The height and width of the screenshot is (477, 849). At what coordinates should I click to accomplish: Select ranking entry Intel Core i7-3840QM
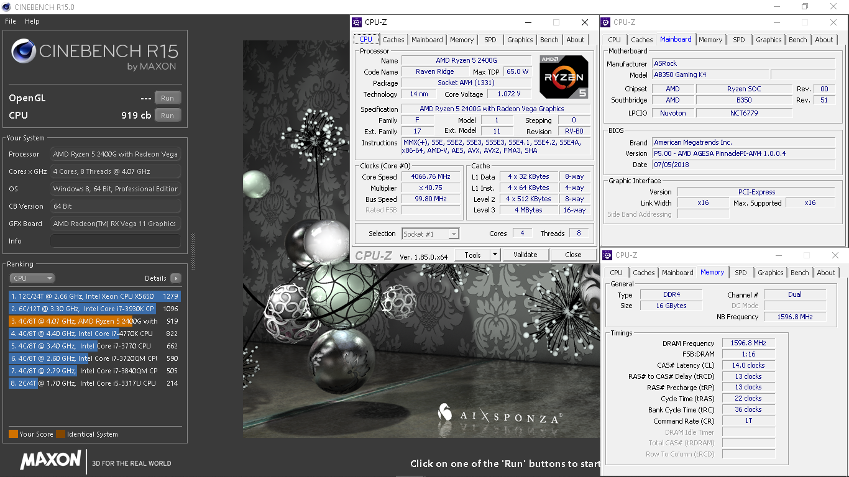tap(94, 371)
